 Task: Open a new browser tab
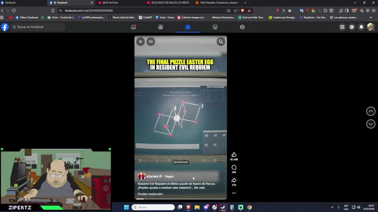tap(245, 3)
